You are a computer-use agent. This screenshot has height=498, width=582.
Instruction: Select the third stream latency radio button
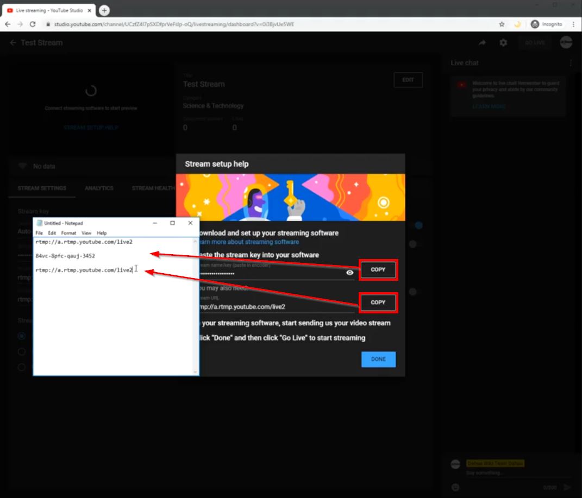click(x=22, y=367)
